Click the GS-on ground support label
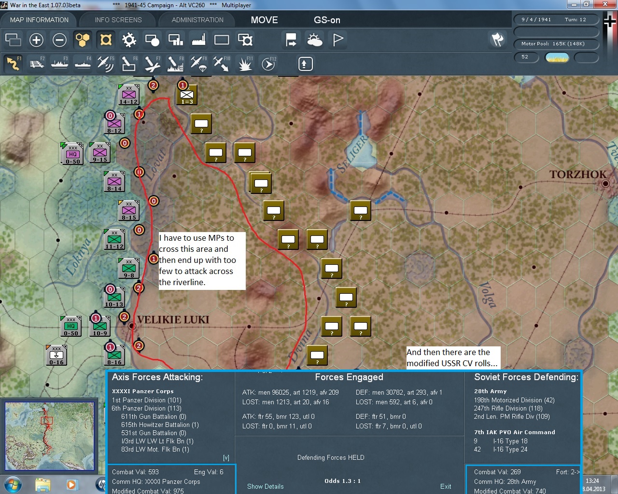Screen dimensions: 618x494 (x=327, y=20)
